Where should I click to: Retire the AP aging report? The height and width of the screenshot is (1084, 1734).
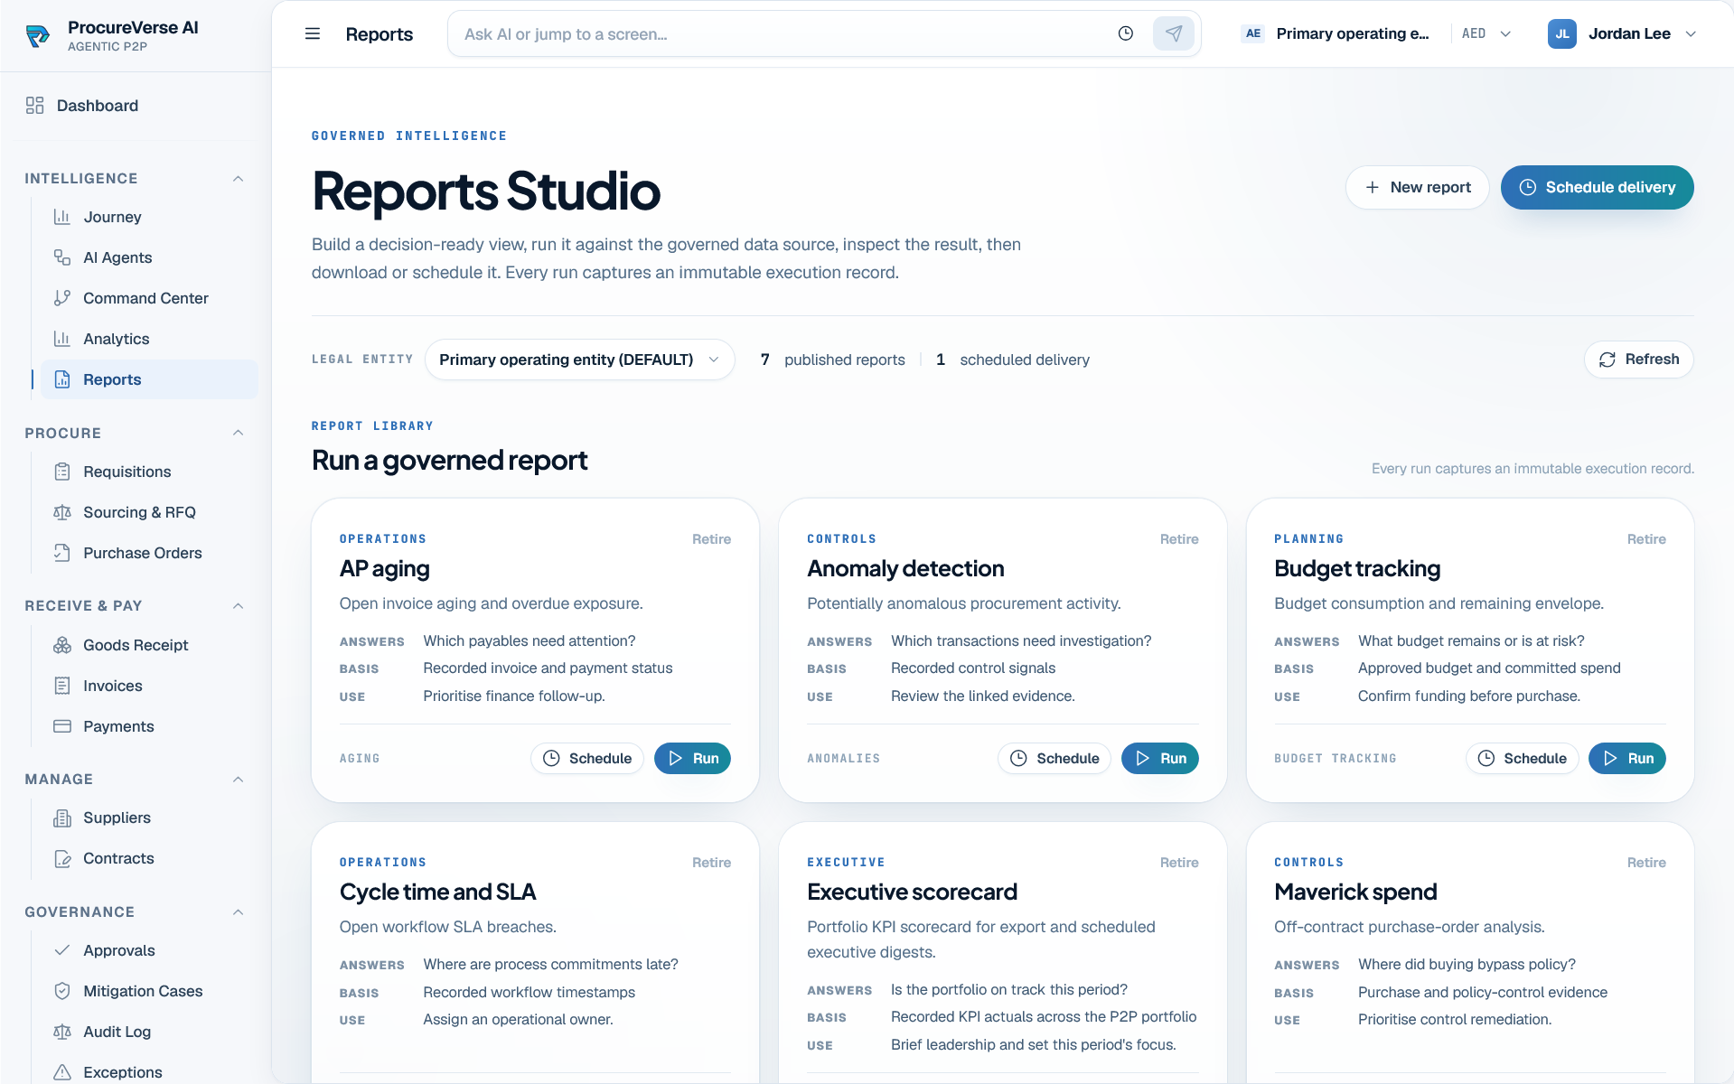[x=712, y=539]
